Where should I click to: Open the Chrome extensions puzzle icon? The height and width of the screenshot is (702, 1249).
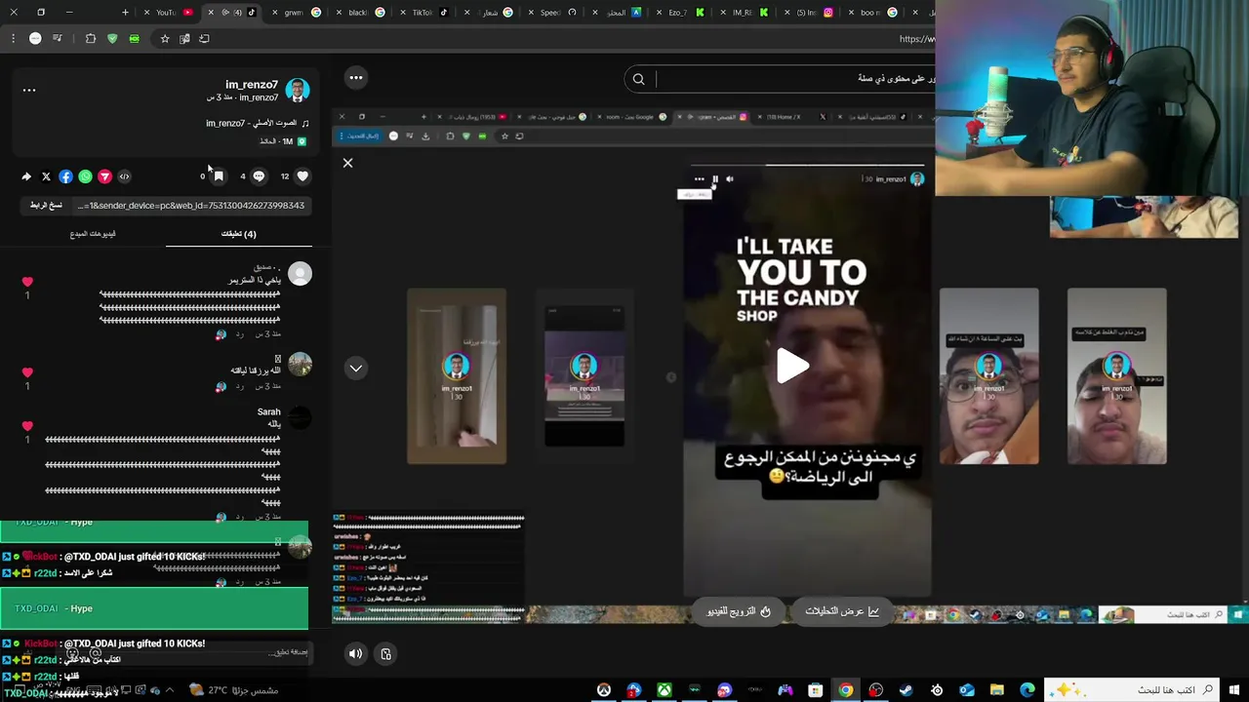pos(91,39)
